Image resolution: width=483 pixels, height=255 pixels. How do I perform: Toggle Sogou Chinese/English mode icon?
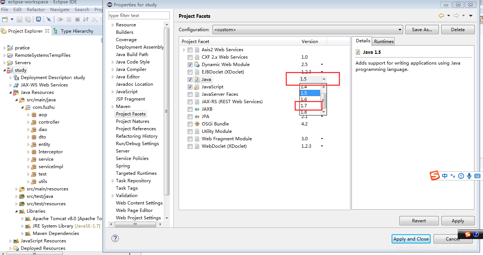pyautogui.click(x=445, y=176)
